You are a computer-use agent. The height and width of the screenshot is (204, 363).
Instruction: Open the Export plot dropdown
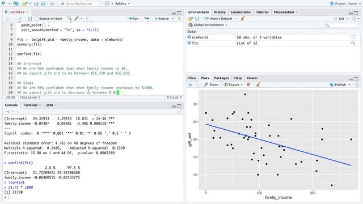[x=233, y=84]
